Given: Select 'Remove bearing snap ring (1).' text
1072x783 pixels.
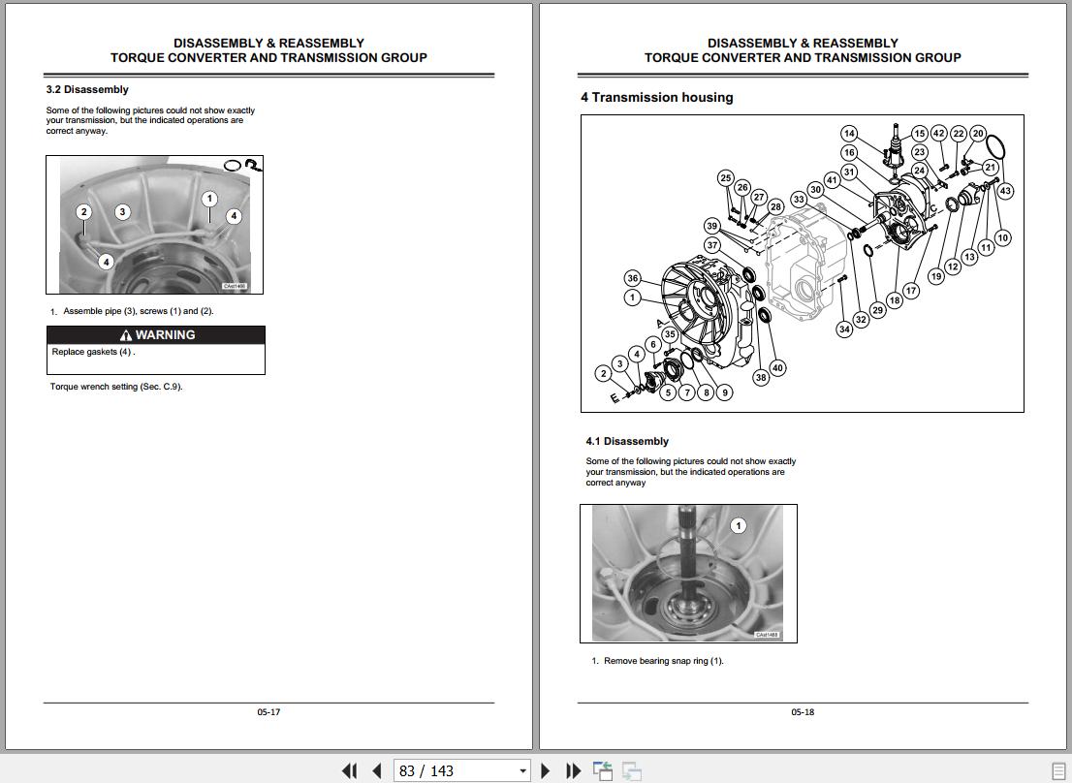Looking at the screenshot, I should click(x=664, y=661).
